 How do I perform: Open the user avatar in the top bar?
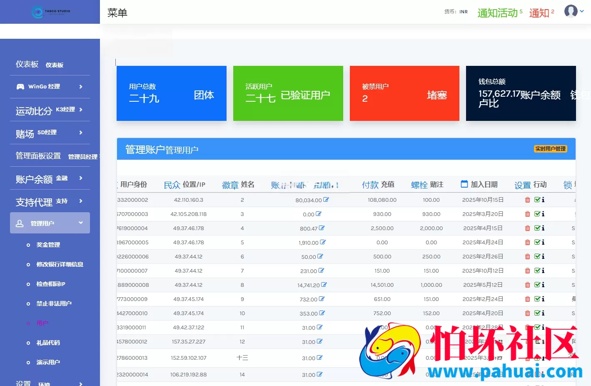571,11
